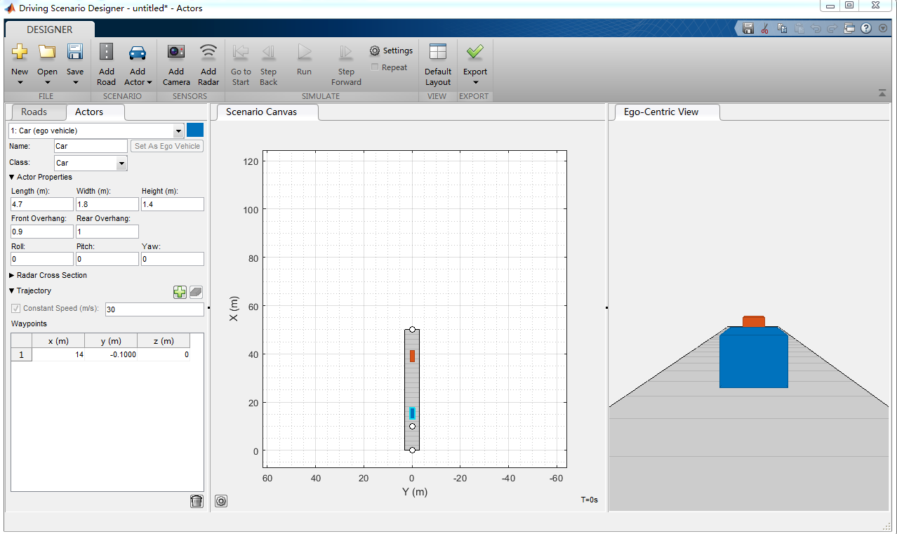
Task: Click the Constant Speed value field
Action: click(154, 309)
